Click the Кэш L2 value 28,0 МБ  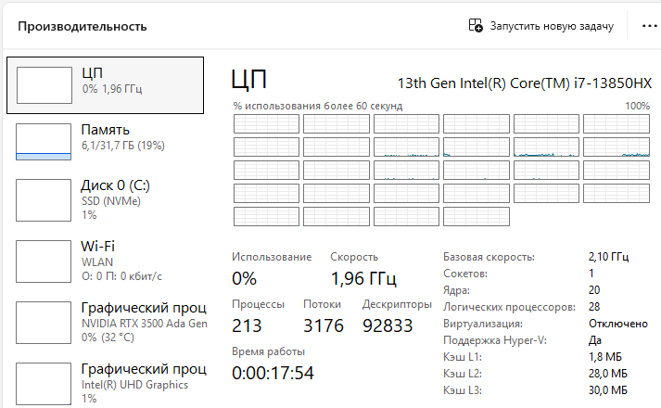pos(608,374)
